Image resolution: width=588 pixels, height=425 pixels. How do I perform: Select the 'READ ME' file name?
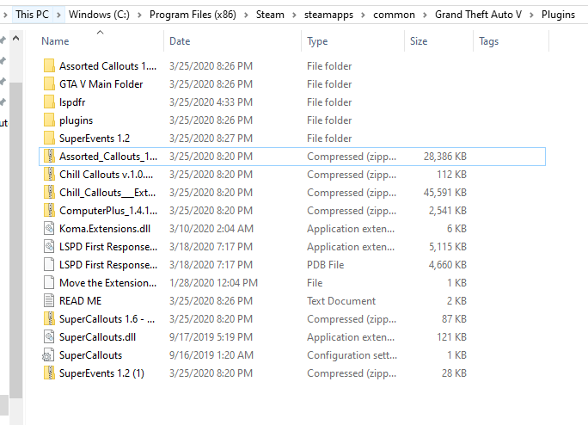80,301
